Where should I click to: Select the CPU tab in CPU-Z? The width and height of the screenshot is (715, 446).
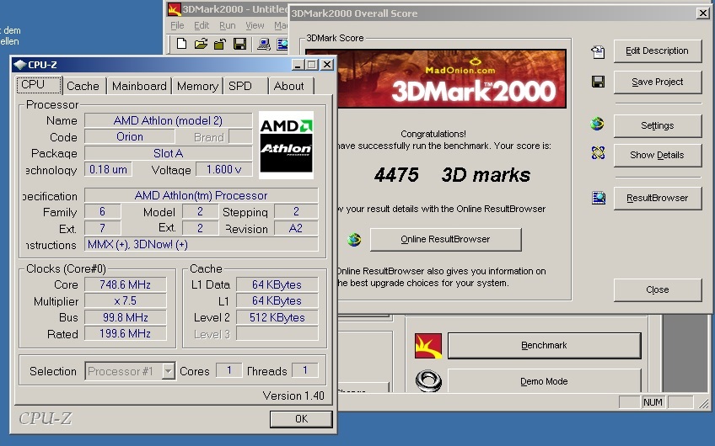click(x=39, y=85)
